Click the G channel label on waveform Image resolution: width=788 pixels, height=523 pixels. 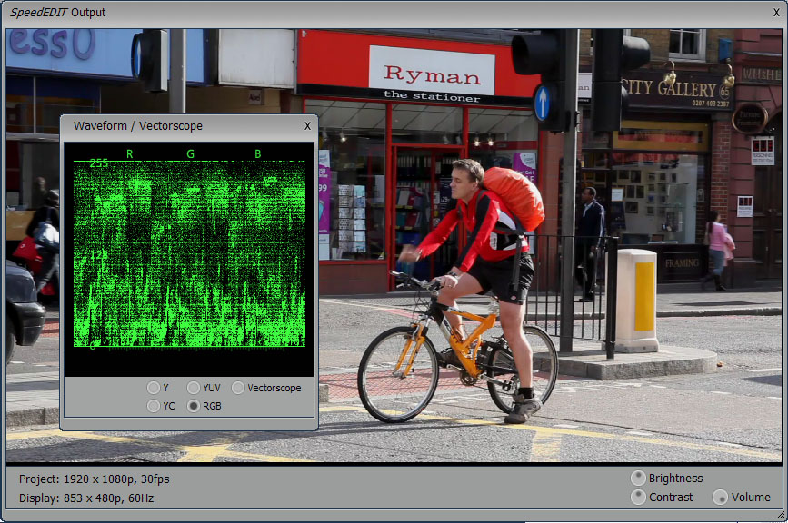(x=190, y=153)
